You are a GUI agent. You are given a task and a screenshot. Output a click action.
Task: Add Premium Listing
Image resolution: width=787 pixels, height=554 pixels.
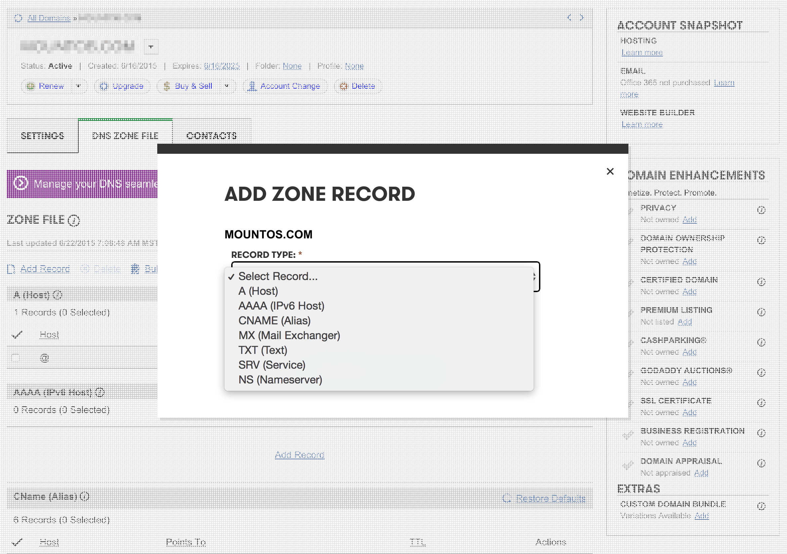pos(685,322)
